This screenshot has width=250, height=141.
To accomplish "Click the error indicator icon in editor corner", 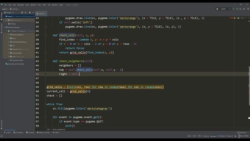I will point(231,18).
